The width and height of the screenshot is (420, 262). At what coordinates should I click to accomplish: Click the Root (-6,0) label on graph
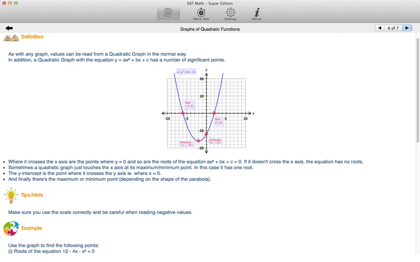(189, 104)
